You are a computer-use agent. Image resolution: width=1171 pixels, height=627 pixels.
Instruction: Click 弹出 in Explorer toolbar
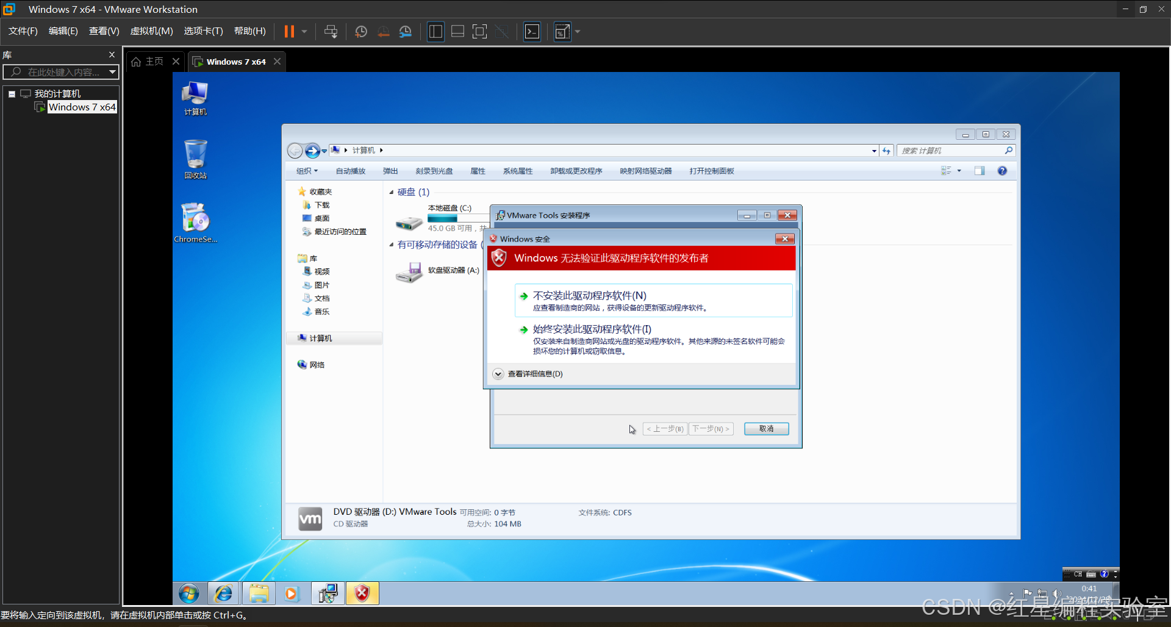point(390,171)
